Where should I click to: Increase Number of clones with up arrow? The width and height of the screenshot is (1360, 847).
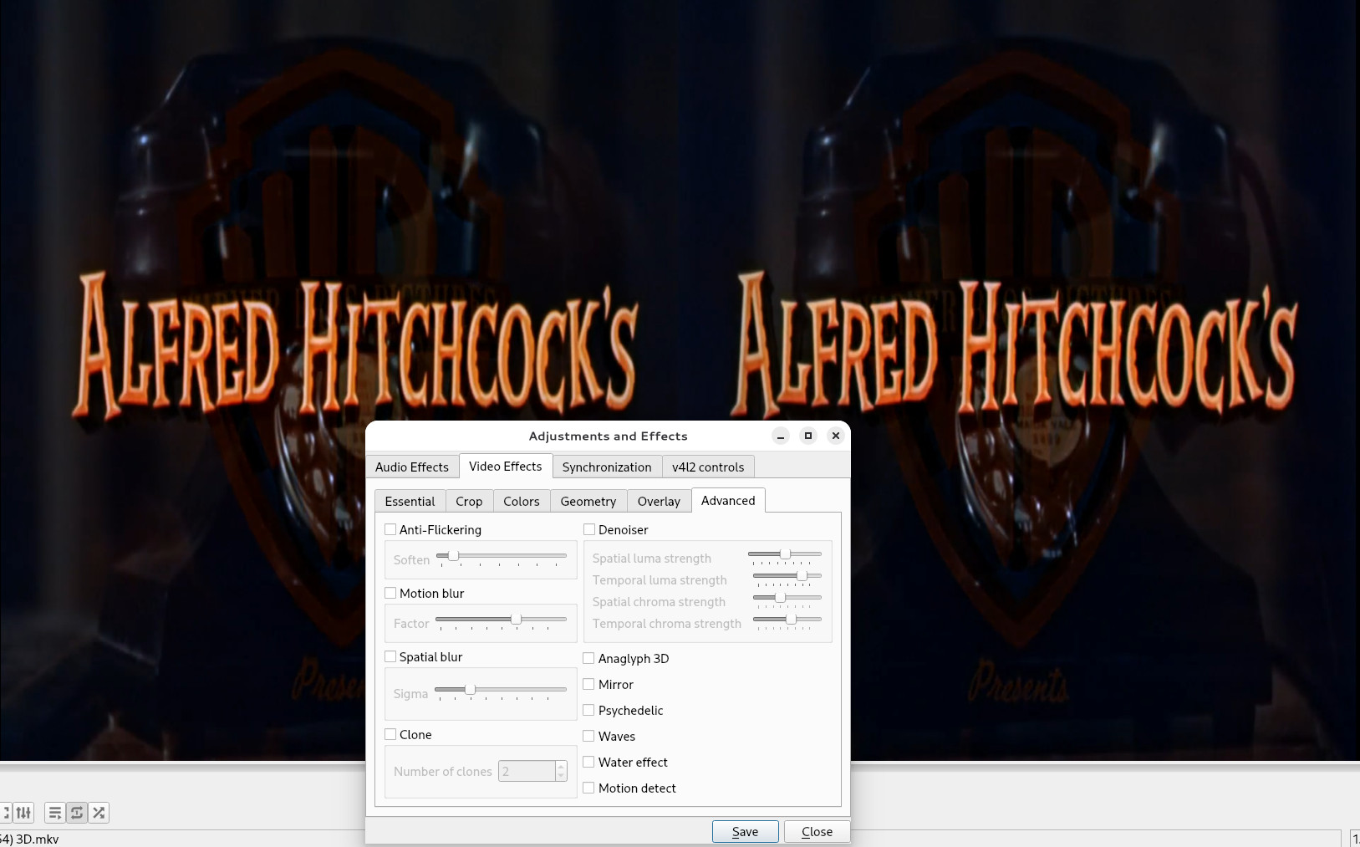pyautogui.click(x=561, y=766)
